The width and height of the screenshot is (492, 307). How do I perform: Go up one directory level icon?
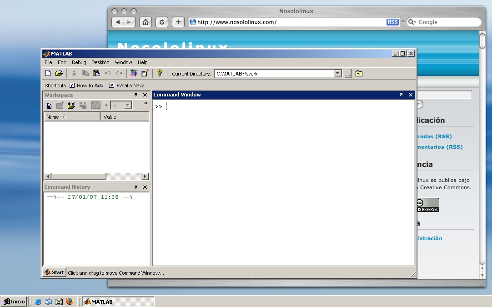359,74
